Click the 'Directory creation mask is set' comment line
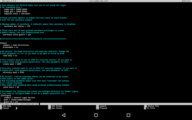This screenshot has height=120, width=192. pos(39,68)
